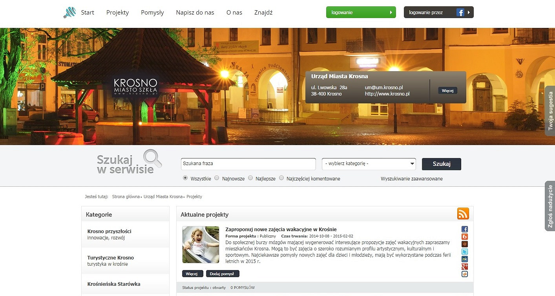This screenshot has width=555, height=296.
Task: Share project via Google Plus icon
Action: coord(465,267)
